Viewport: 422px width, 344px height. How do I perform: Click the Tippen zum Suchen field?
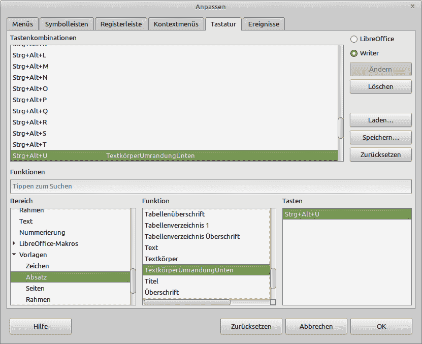210,186
